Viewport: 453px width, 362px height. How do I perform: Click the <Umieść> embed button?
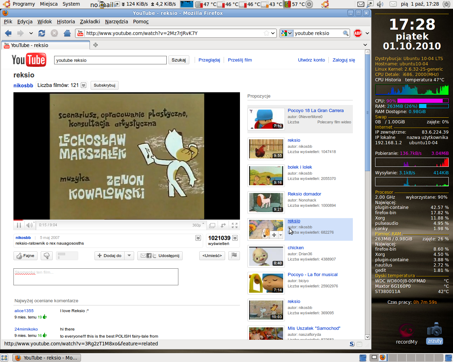[x=212, y=256]
